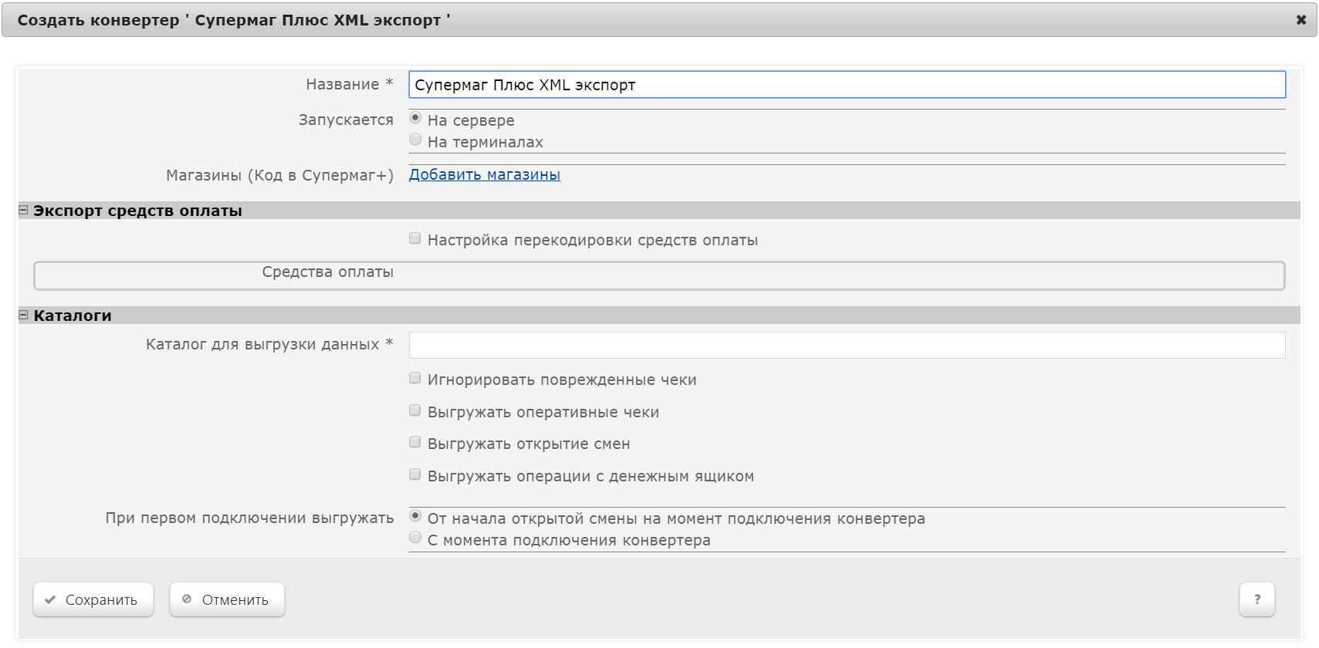Check Выгружать открытие смен
Viewport: 1319px width, 648px height.
pyautogui.click(x=415, y=442)
